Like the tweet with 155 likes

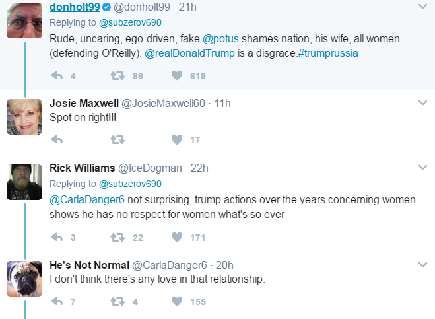pos(177,301)
